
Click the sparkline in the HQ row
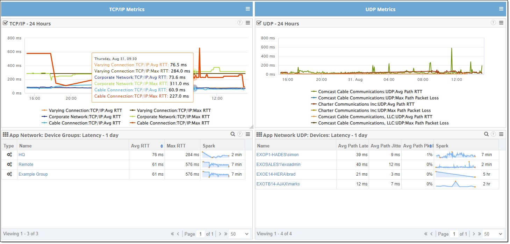click(x=216, y=155)
